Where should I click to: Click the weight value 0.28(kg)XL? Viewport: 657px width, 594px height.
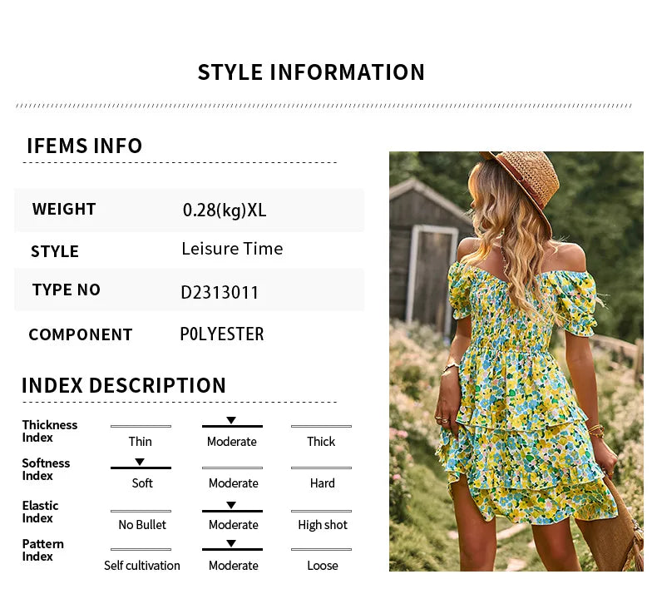point(225,210)
